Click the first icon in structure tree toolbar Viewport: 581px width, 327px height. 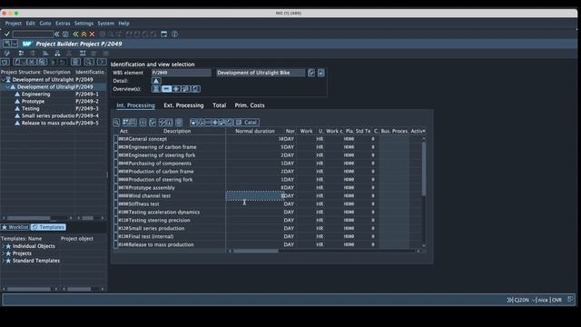(5, 62)
